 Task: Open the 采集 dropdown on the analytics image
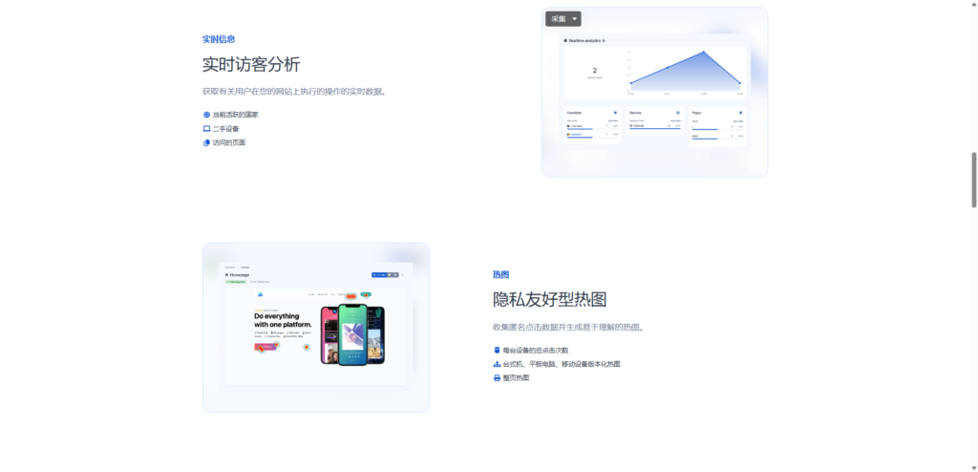pos(563,19)
